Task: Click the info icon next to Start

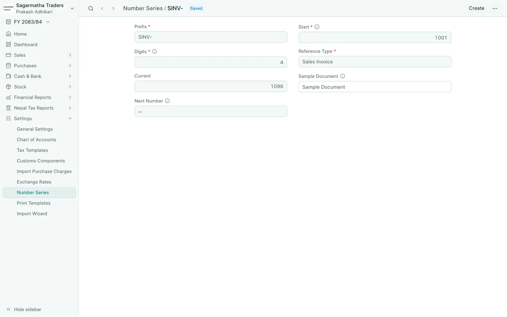Action: coord(317,27)
